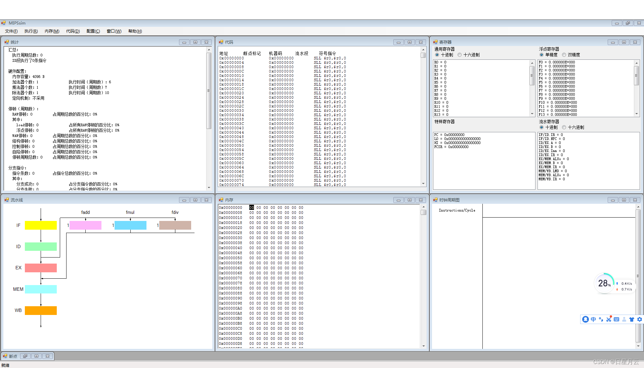Image resolution: width=644 pixels, height=368 pixels.
Task: Open the 执行(R) menu
Action: (31, 31)
